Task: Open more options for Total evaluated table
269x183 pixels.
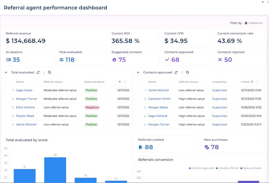Action: tap(44, 72)
